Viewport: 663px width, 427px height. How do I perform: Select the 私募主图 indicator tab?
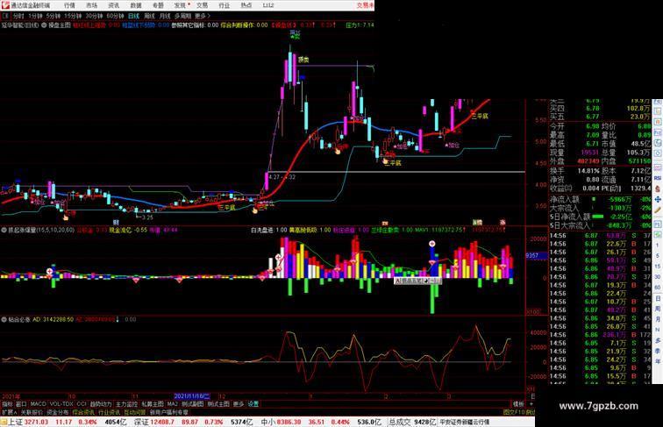[153, 404]
